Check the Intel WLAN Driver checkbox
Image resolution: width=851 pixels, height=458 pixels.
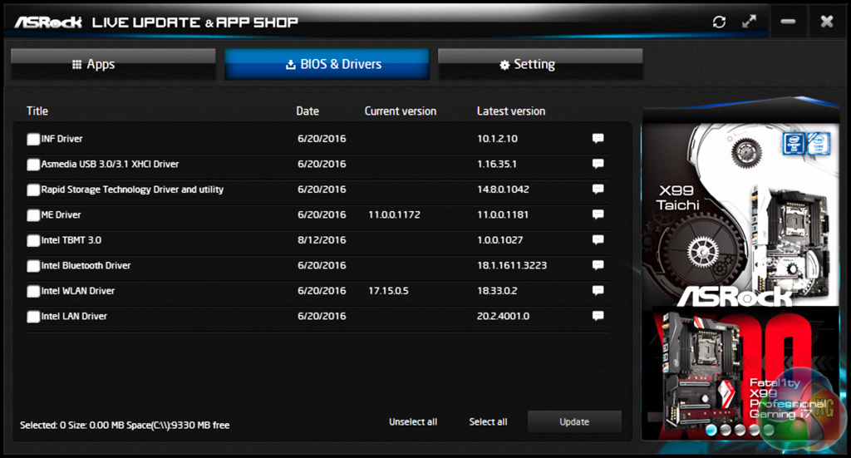click(33, 291)
